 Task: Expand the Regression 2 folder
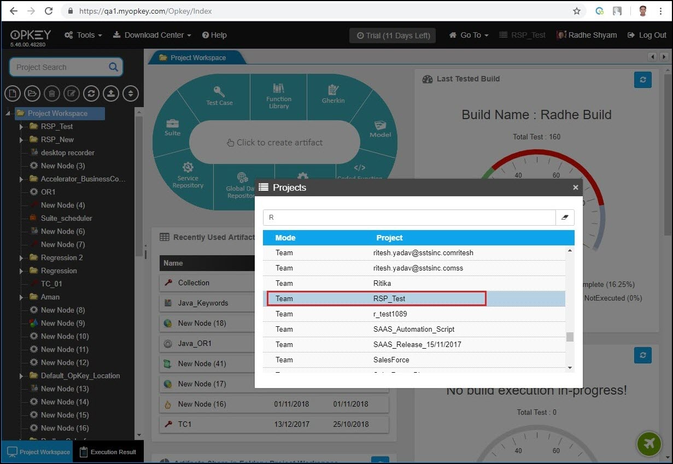click(21, 257)
